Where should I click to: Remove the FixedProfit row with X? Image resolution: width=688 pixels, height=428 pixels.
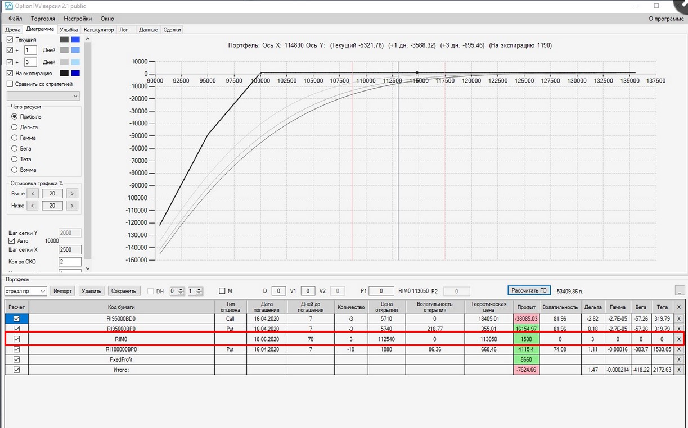coord(678,359)
